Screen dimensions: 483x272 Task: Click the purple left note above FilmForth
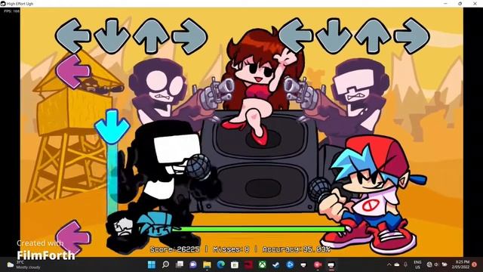(x=73, y=237)
